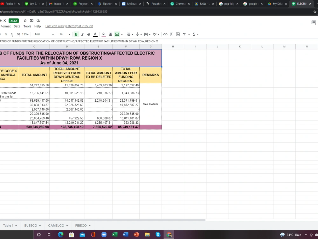Image resolution: width=318 pixels, height=239 pixels.
Task: Click the insert chart icon
Action: pyautogui.click(x=178, y=34)
